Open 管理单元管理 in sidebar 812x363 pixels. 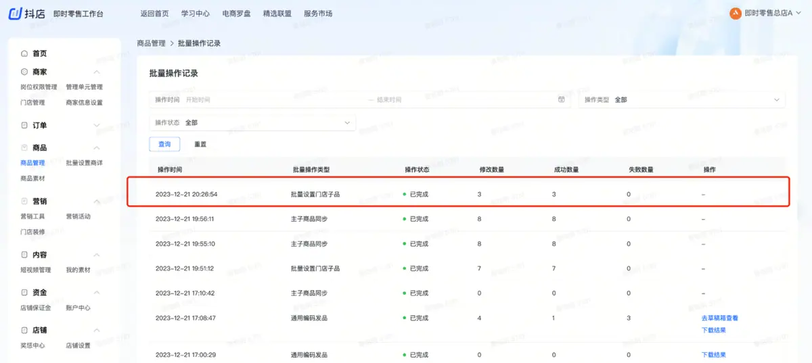85,87
